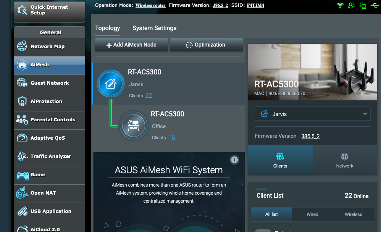Click the AiProtection shield icon

point(22,101)
